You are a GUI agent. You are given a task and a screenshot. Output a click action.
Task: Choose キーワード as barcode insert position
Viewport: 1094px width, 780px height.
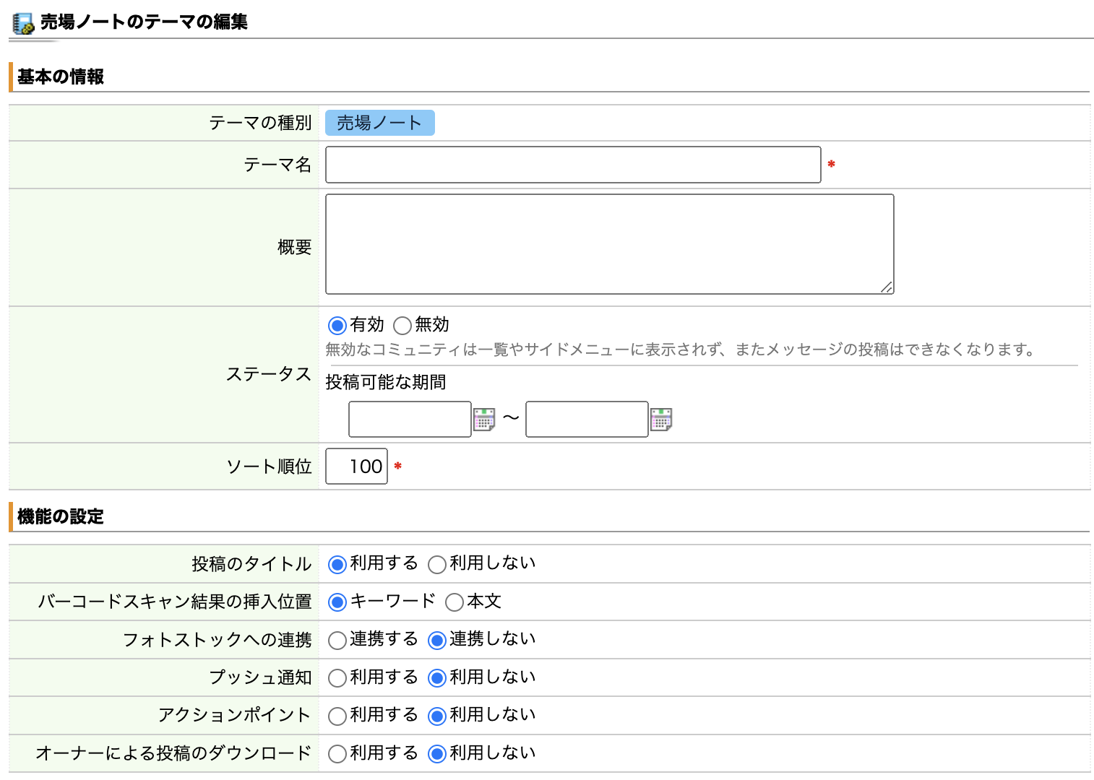click(x=337, y=602)
